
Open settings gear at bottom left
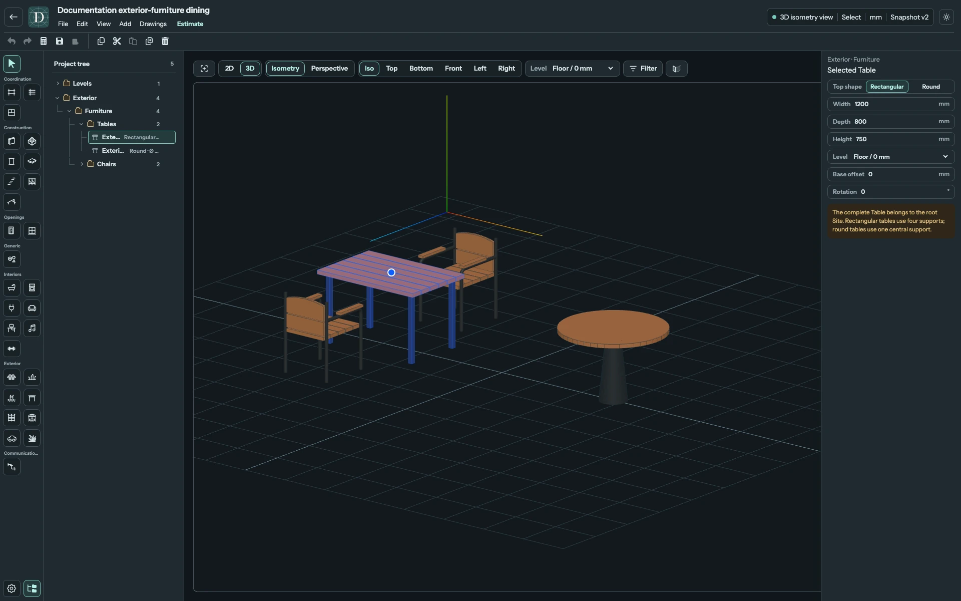coord(12,588)
